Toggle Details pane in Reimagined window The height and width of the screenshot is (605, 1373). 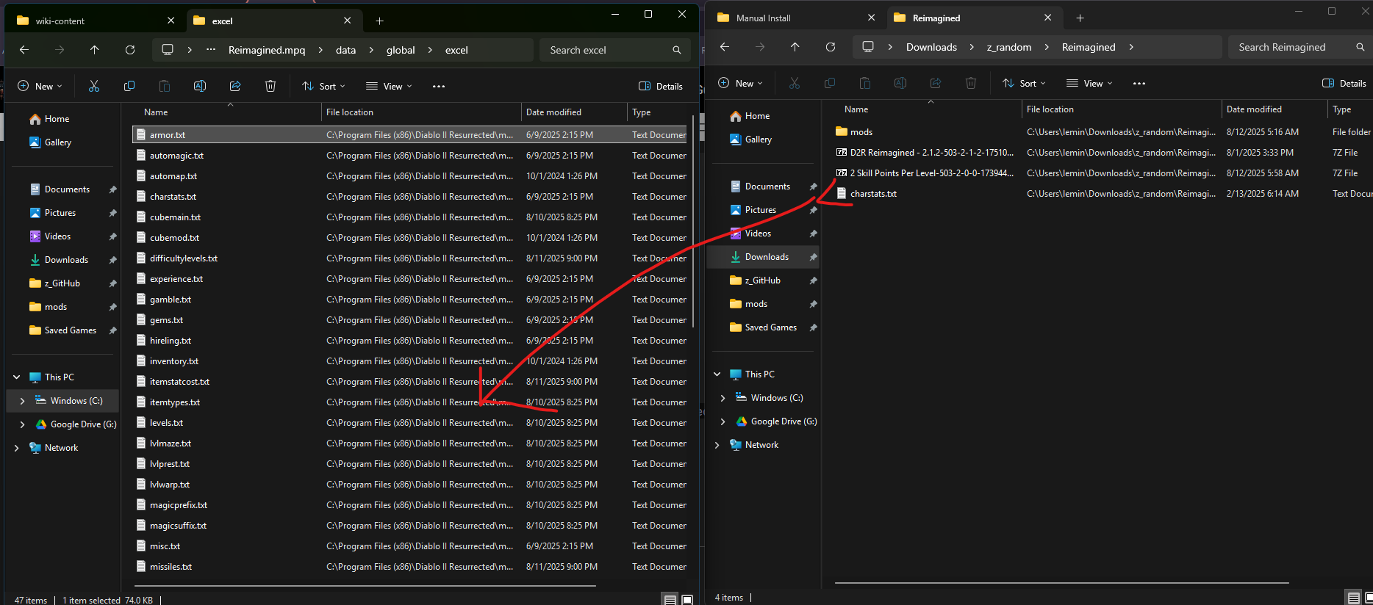1344,83
